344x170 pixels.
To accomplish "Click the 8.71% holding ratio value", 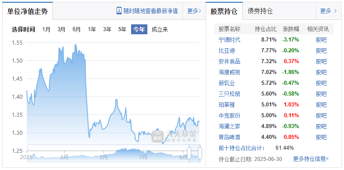I will pos(269,40).
